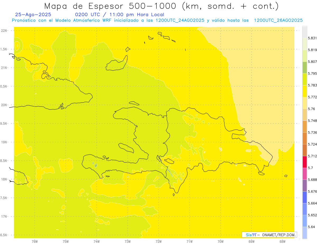The width and height of the screenshot is (317, 245).
Task: Click the 72W longitude axis label
Action: [x=158, y=241]
